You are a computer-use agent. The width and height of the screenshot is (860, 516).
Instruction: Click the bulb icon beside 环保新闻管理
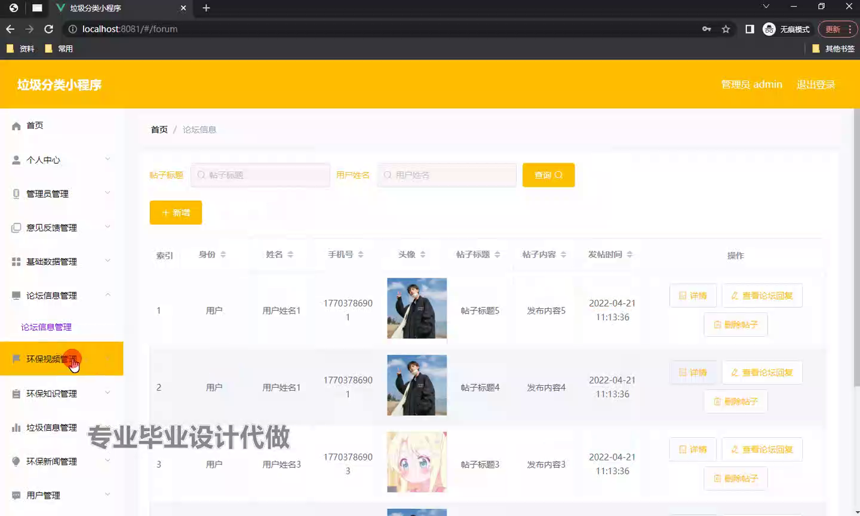pyautogui.click(x=16, y=461)
